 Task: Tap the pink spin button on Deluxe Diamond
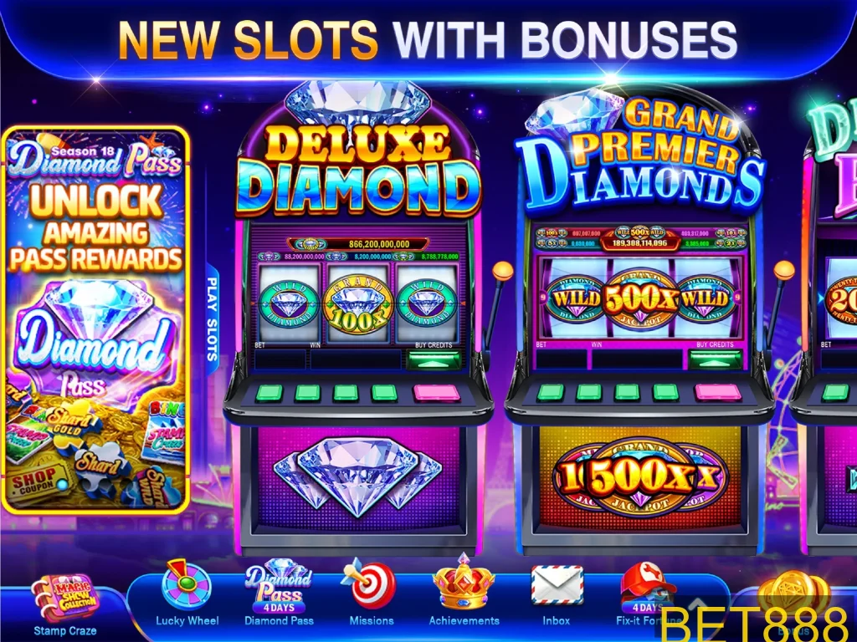[435, 393]
